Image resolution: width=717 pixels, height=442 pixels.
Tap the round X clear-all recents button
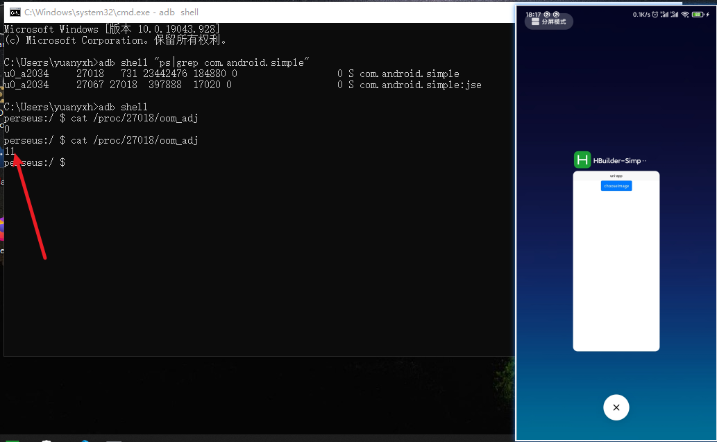tap(616, 407)
